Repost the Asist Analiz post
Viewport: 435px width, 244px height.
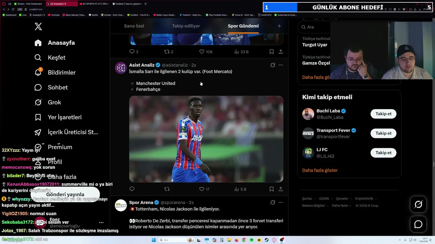coord(167,189)
